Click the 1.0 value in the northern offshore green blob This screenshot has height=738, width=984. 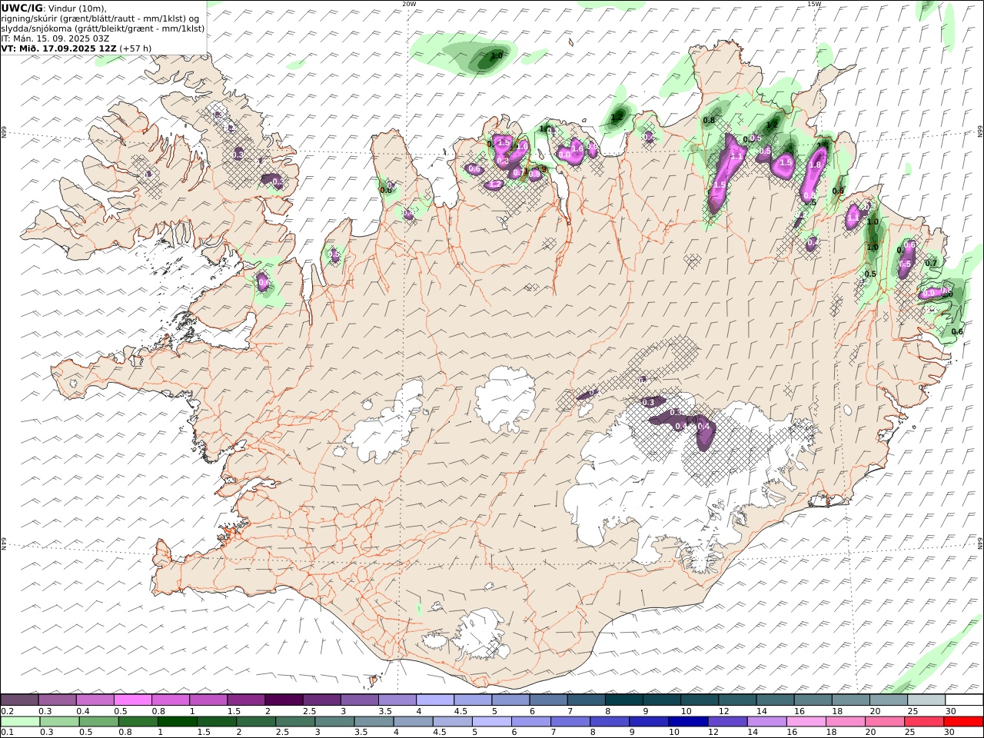[x=497, y=55]
